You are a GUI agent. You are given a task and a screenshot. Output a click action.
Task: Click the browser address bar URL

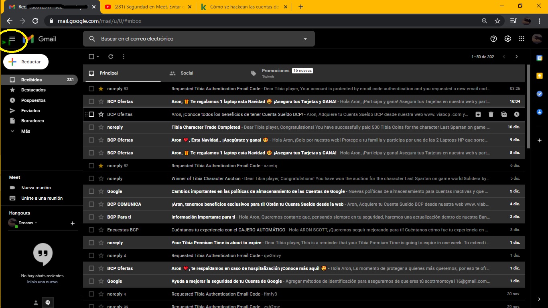coord(99,21)
